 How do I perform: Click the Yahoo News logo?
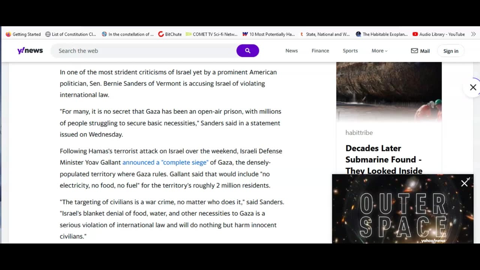click(x=30, y=51)
